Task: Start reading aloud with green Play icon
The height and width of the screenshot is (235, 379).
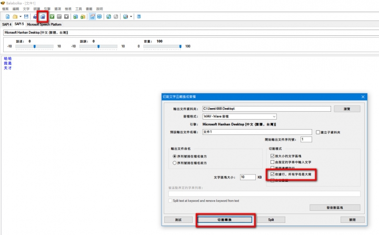Action: (x=52, y=17)
